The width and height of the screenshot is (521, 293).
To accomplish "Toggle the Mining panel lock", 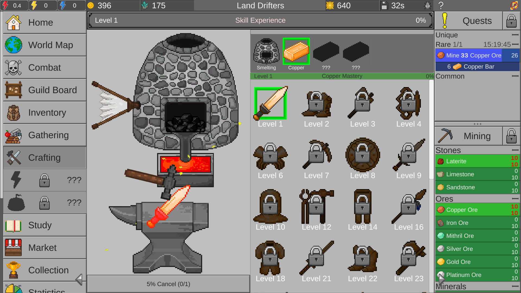I will [511, 136].
